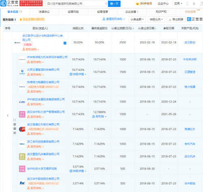203x192 pixels.
Task: Click the orange actual-controller notice link
Action: [32, 19]
